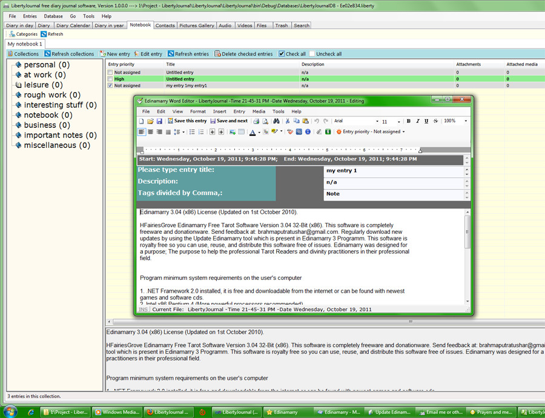Click the Refresh collections button

[69, 54]
